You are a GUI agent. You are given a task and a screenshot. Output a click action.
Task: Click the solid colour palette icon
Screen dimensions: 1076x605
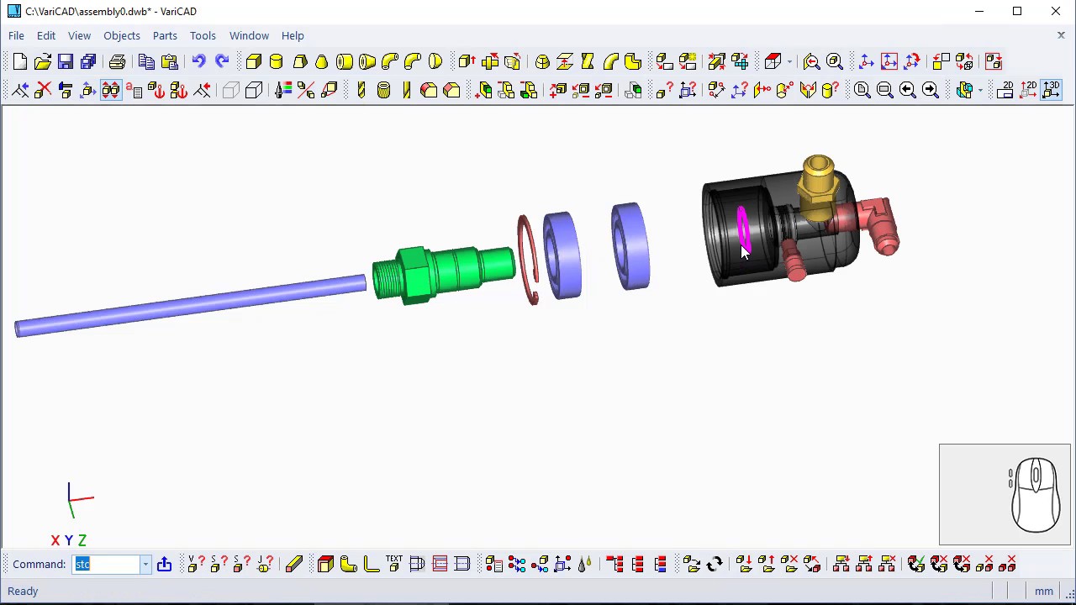coord(283,89)
